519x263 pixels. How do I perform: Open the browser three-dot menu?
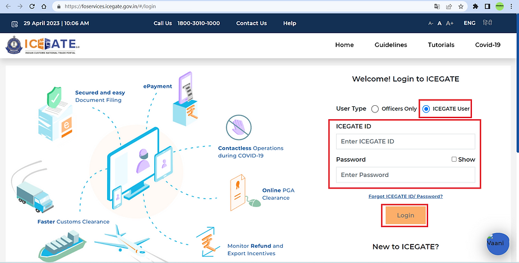click(x=511, y=6)
